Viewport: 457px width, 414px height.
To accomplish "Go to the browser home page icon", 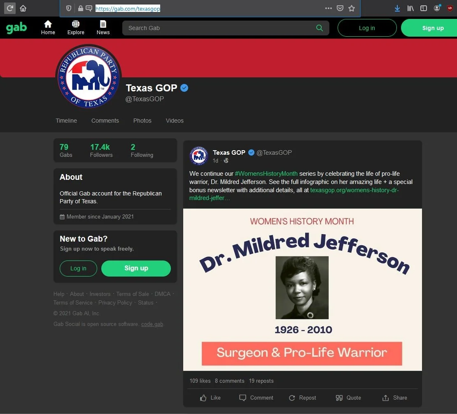I will [x=23, y=8].
